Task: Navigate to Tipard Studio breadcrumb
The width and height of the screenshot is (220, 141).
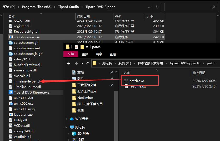Action: pyautogui.click(x=68, y=7)
